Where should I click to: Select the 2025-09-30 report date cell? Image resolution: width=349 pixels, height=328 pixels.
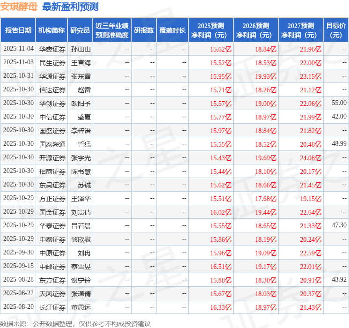[x=18, y=253]
